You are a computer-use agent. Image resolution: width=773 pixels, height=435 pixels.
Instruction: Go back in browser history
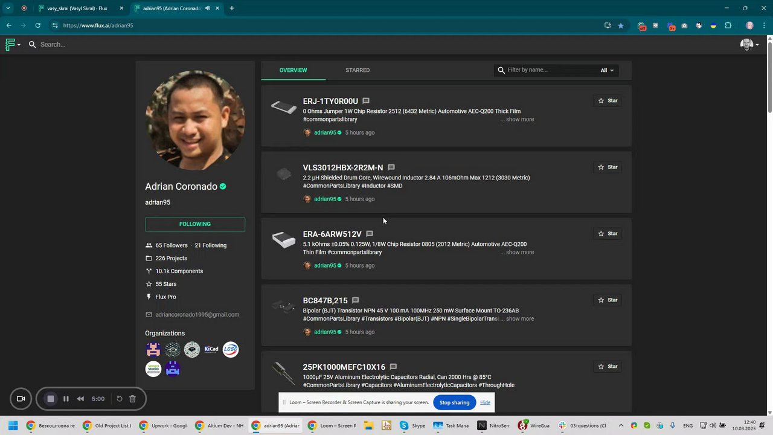[8, 25]
